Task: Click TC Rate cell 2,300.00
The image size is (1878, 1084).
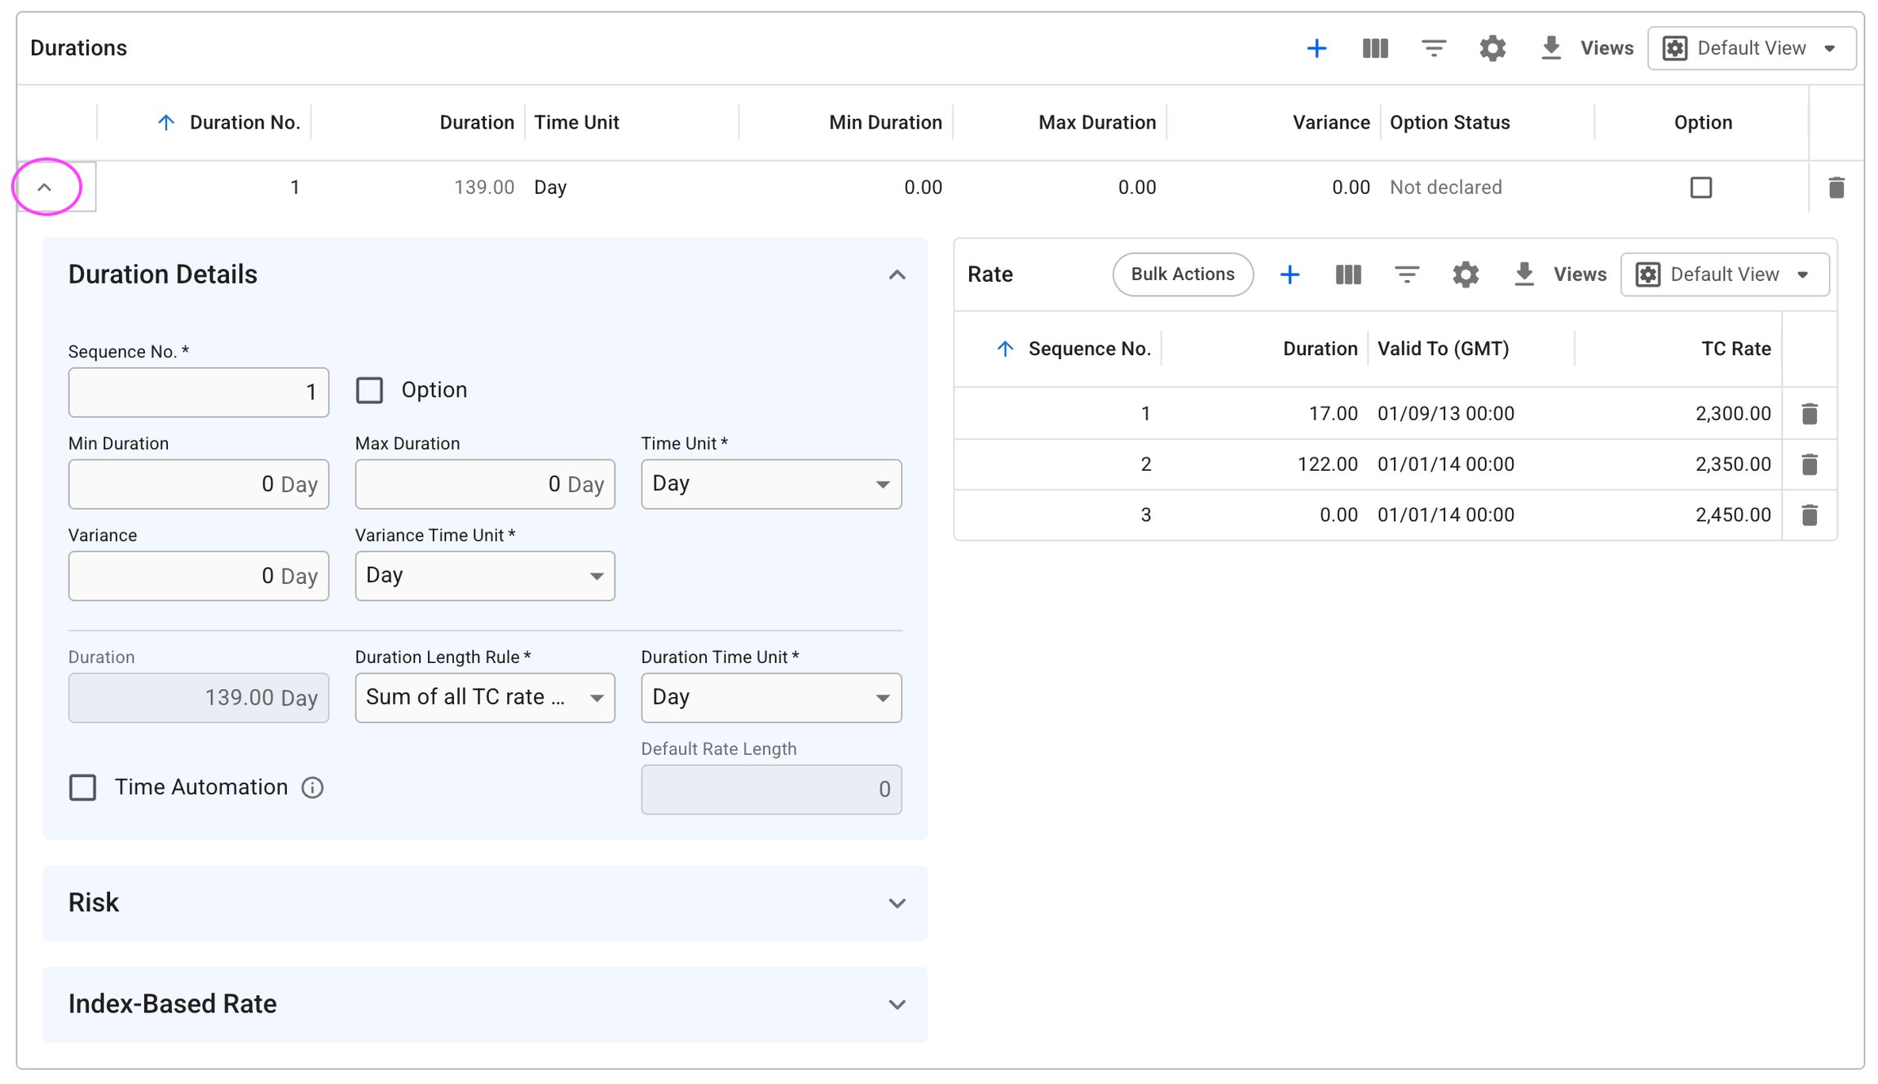Action: pos(1734,414)
